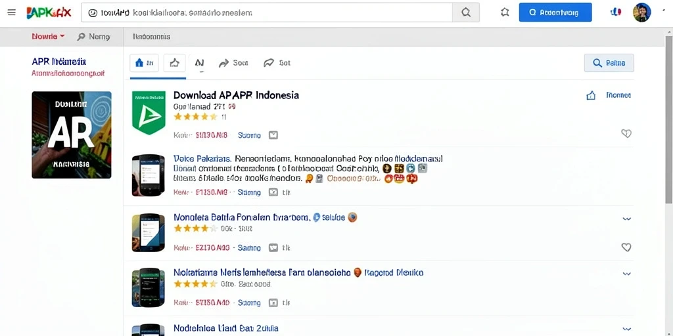The width and height of the screenshot is (673, 336).
Task: Open the hamburger menu in the header
Action: (12, 12)
